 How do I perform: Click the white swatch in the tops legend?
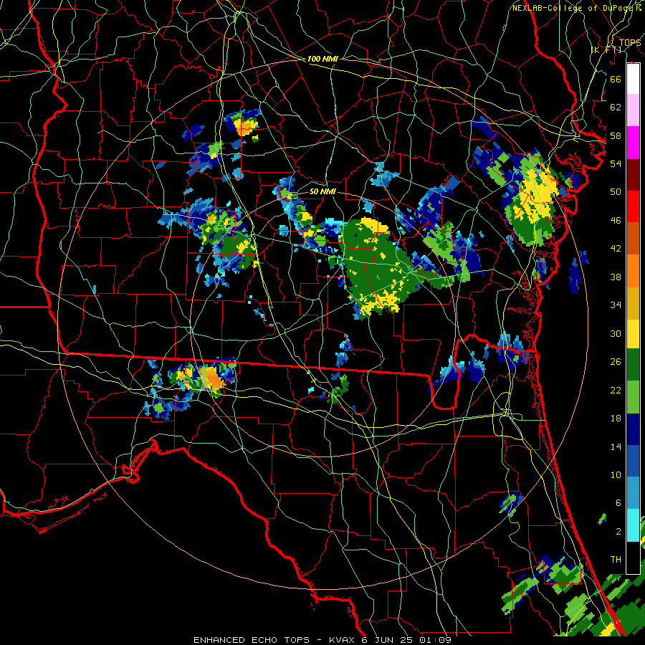click(x=633, y=79)
